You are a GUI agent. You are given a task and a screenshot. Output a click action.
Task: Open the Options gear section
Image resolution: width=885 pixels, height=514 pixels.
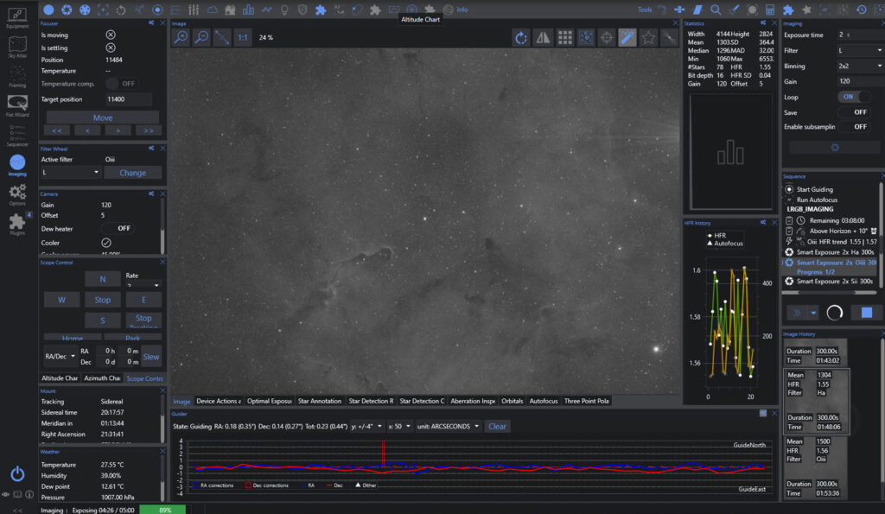pos(17,194)
